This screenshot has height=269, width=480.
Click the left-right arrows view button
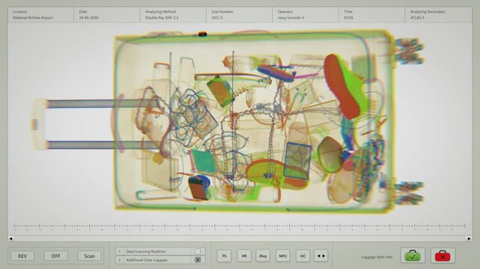(320, 256)
